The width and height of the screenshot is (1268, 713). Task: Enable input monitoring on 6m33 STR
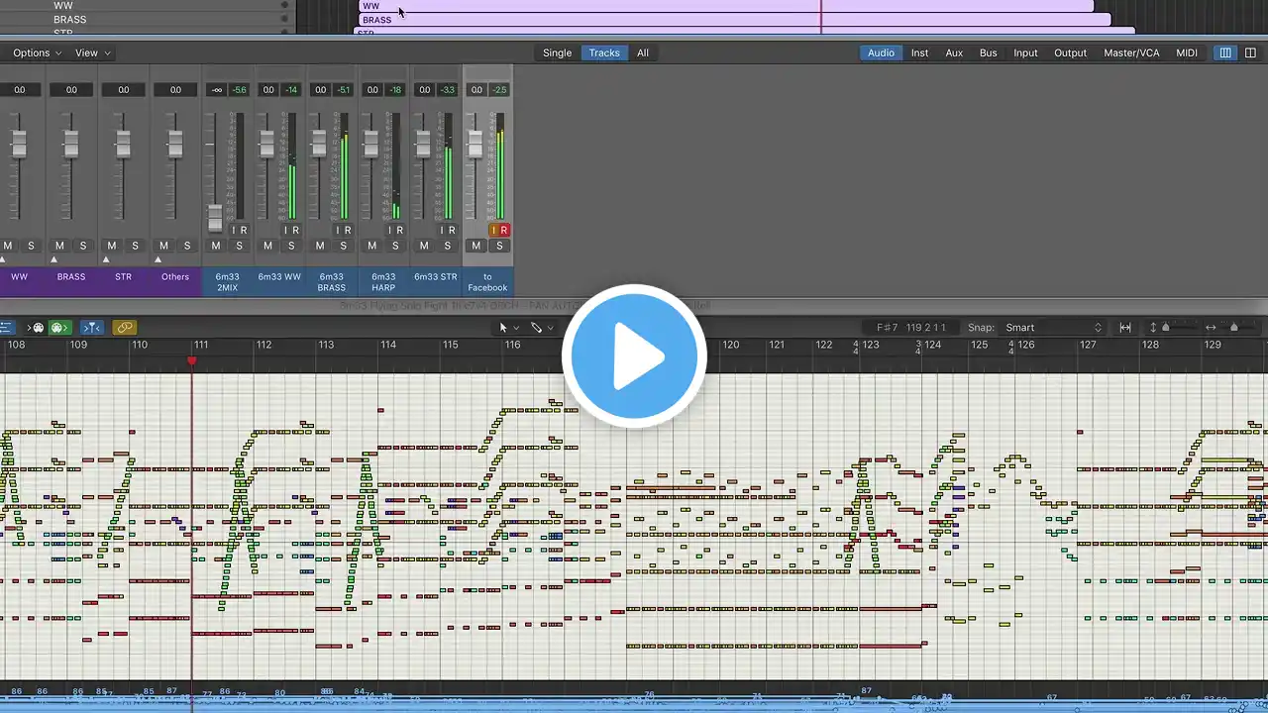point(442,230)
